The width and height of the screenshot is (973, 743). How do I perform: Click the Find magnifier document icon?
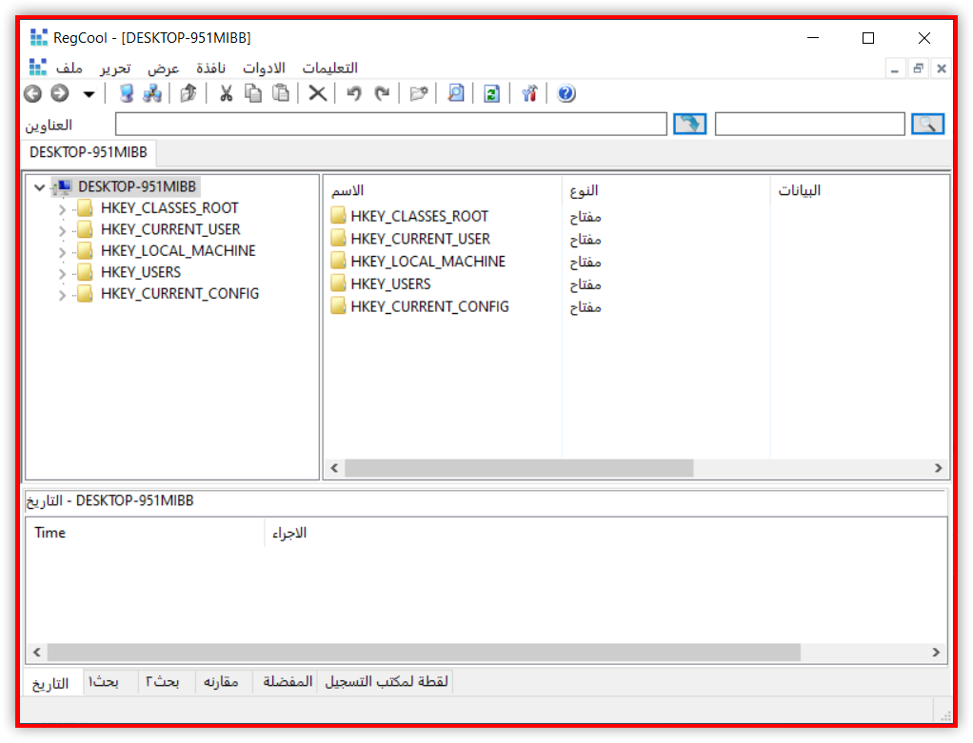455,93
